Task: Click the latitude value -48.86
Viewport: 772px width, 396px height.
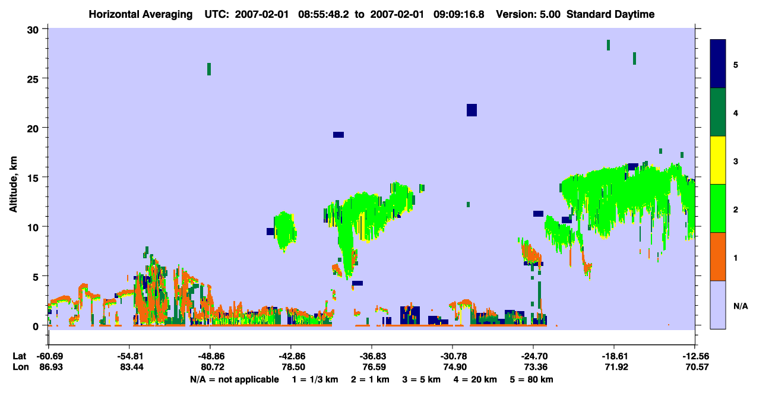Action: tap(210, 356)
